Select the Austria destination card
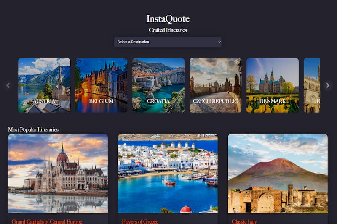This screenshot has height=224, width=337. click(44, 85)
